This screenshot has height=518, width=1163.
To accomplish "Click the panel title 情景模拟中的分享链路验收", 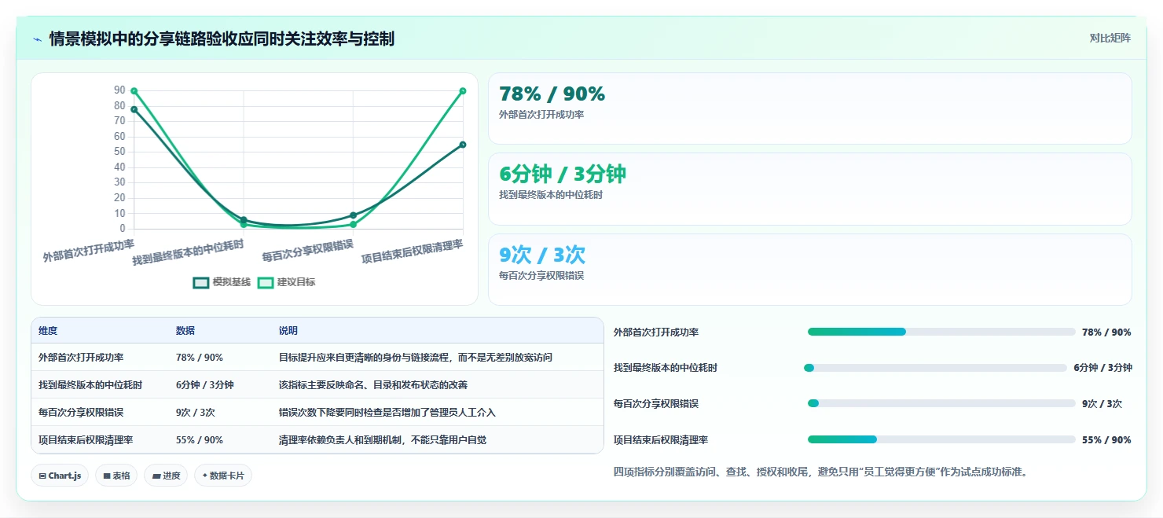I will tap(222, 39).
